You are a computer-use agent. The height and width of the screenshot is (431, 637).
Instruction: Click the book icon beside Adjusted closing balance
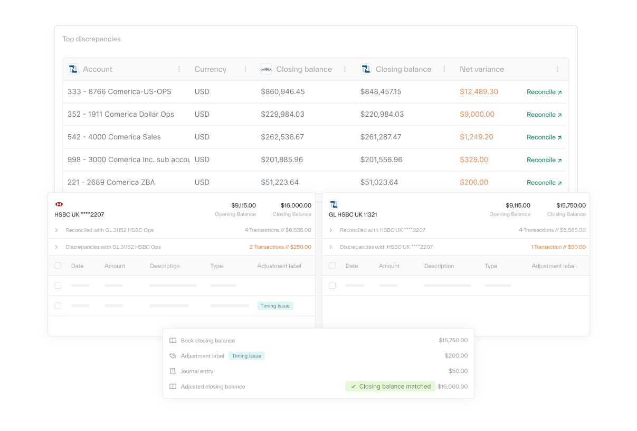(173, 387)
